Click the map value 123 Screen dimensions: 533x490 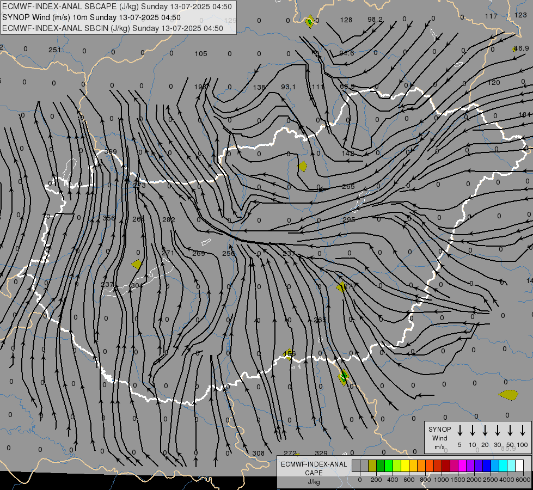[x=520, y=15]
